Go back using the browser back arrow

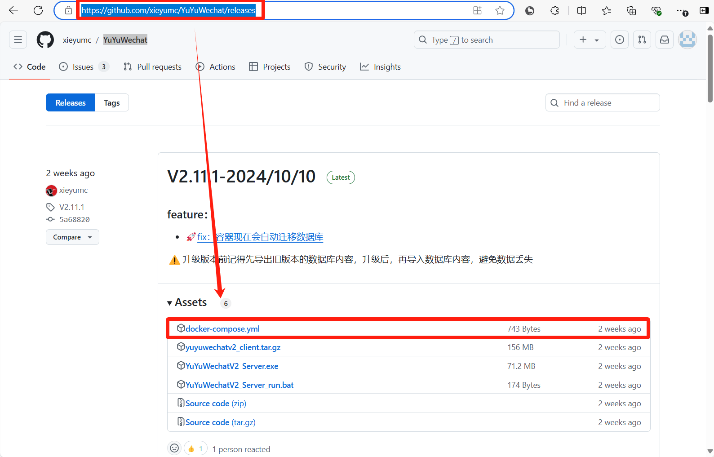(x=13, y=10)
